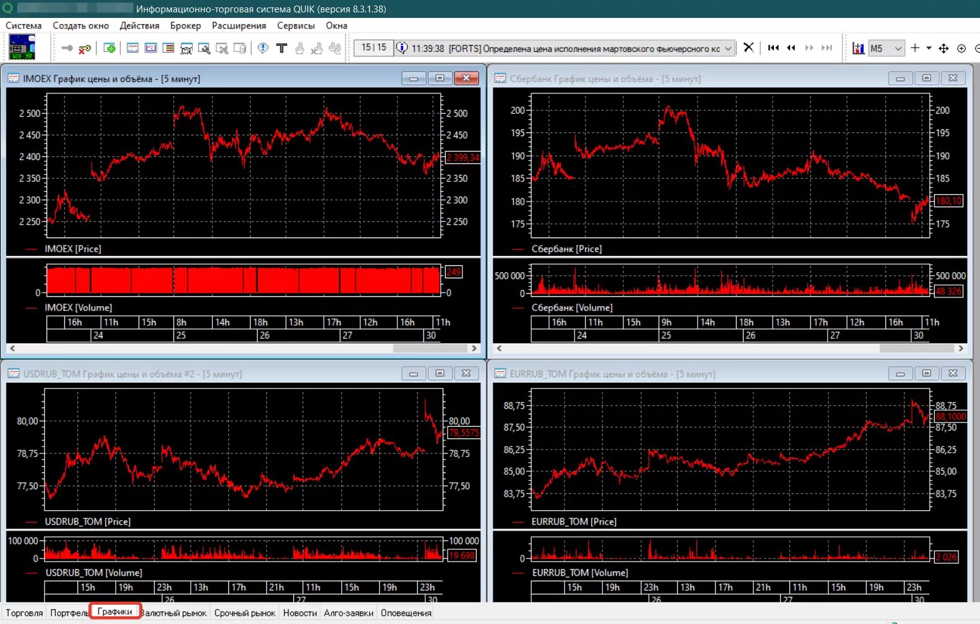Open the M5 timeframe dropdown

point(898,48)
